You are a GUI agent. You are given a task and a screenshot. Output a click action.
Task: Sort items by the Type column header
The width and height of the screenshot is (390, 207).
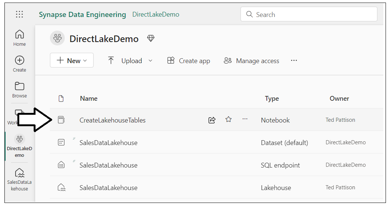[x=272, y=99]
